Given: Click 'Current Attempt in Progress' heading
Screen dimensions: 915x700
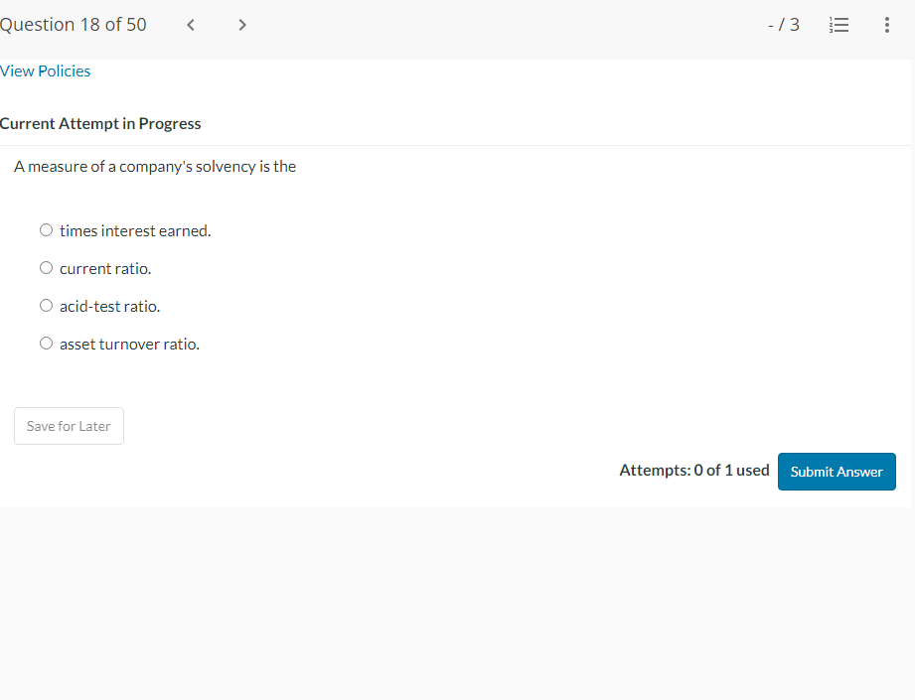Looking at the screenshot, I should (x=100, y=124).
